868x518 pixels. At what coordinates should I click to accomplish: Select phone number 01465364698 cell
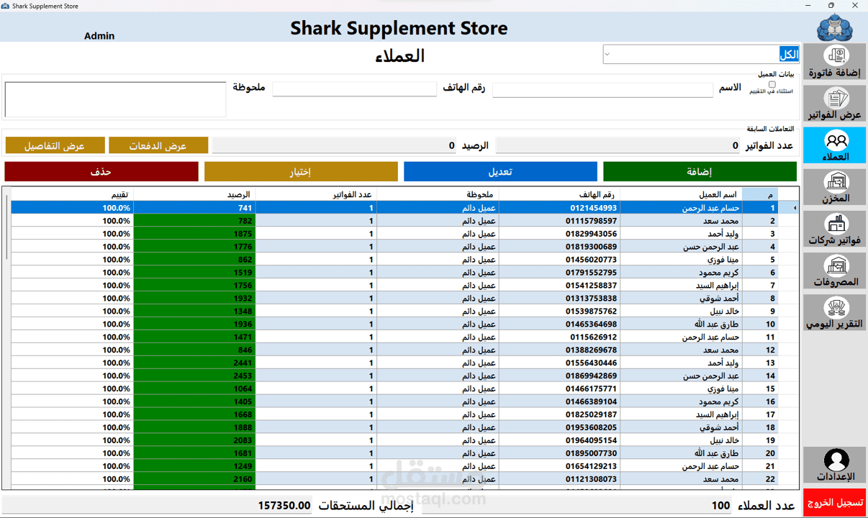[x=559, y=324]
